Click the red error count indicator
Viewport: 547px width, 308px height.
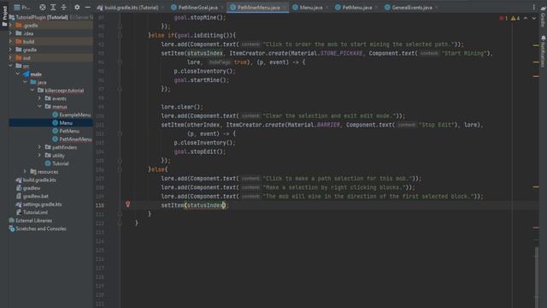(503, 18)
